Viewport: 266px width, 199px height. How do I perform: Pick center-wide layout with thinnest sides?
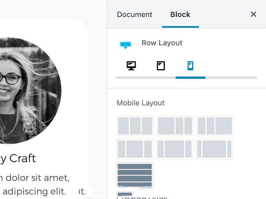click(x=214, y=149)
